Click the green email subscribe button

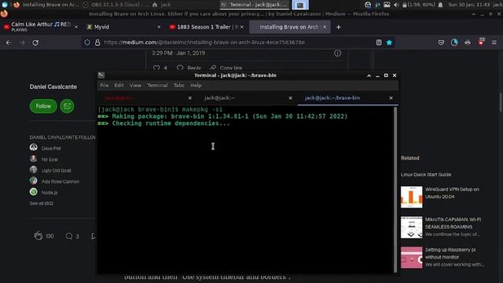point(67,106)
